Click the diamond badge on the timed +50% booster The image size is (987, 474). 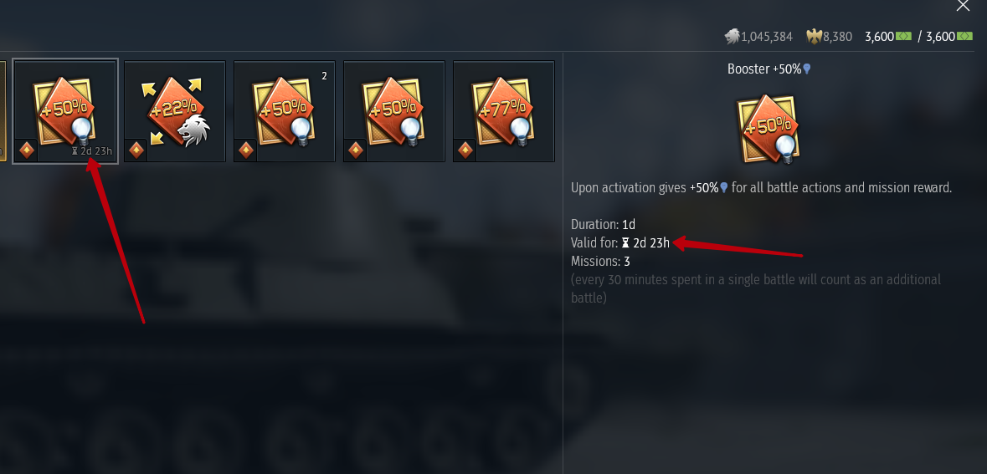pyautogui.click(x=27, y=150)
